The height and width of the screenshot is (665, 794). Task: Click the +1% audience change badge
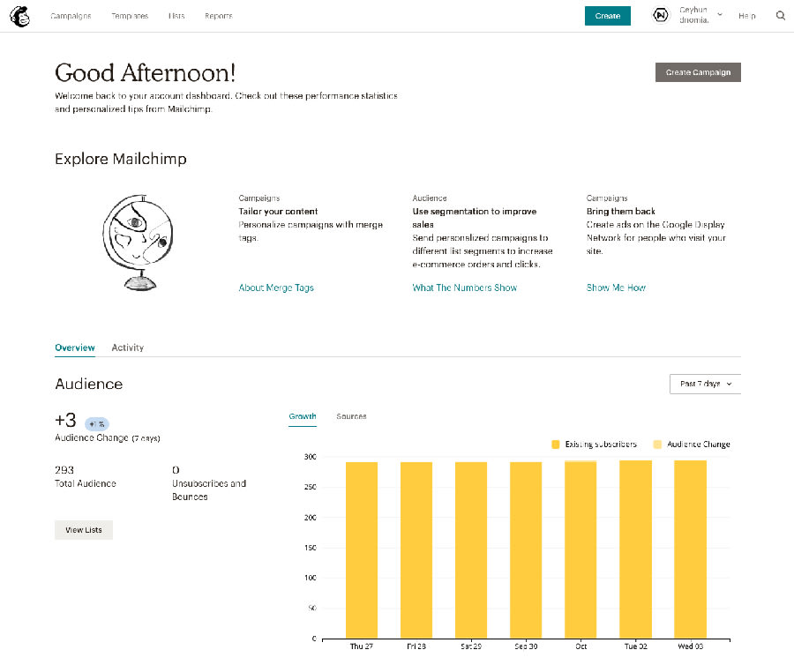click(x=97, y=424)
